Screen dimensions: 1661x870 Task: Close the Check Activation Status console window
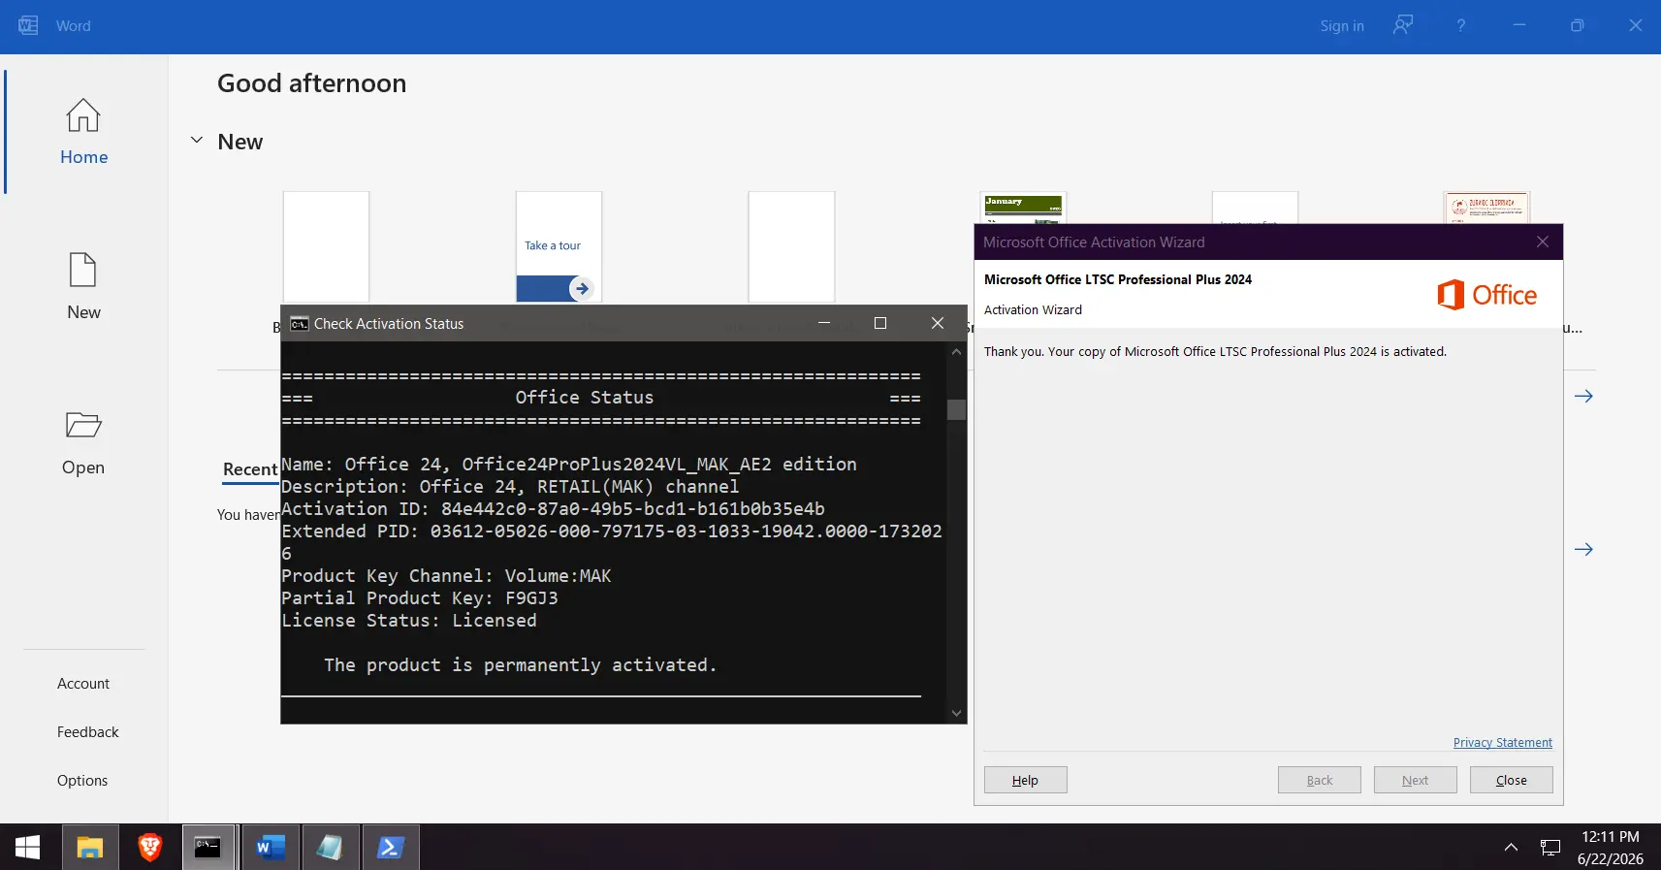click(938, 323)
